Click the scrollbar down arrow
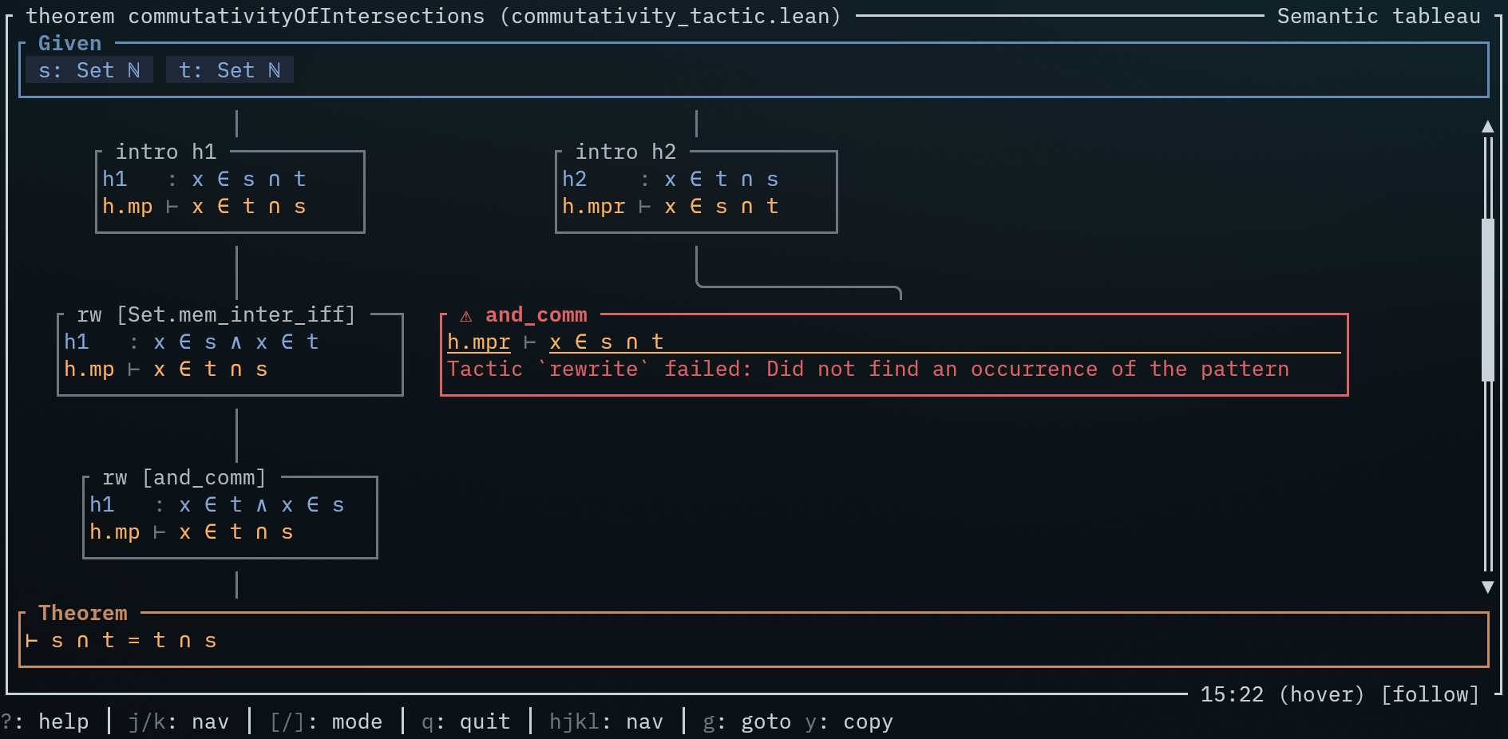The width and height of the screenshot is (1508, 739). click(1487, 587)
